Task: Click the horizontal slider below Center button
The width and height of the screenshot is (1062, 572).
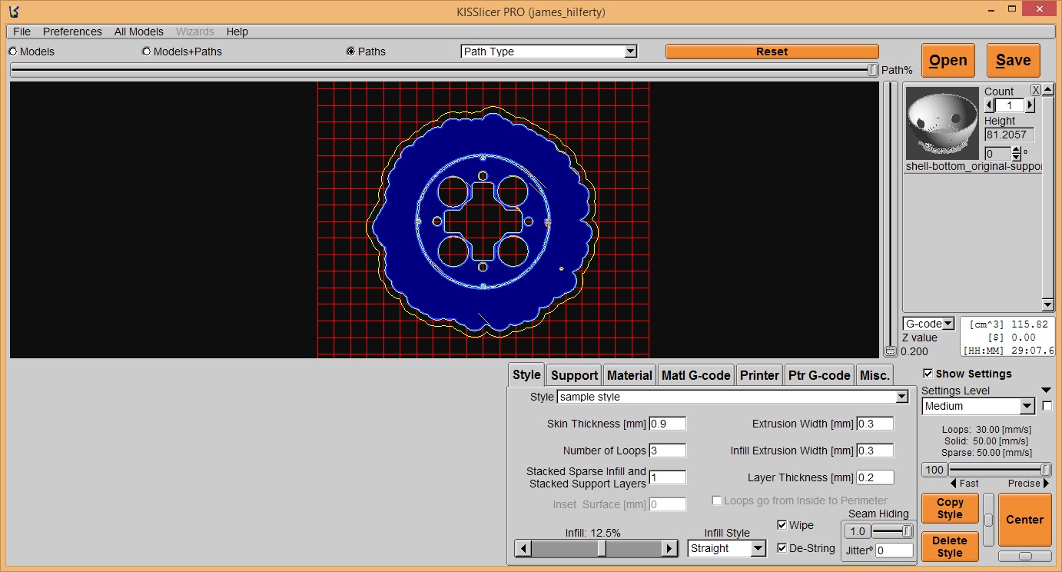Action: (x=1025, y=556)
